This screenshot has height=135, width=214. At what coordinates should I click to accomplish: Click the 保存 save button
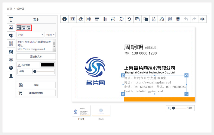coord(36,85)
